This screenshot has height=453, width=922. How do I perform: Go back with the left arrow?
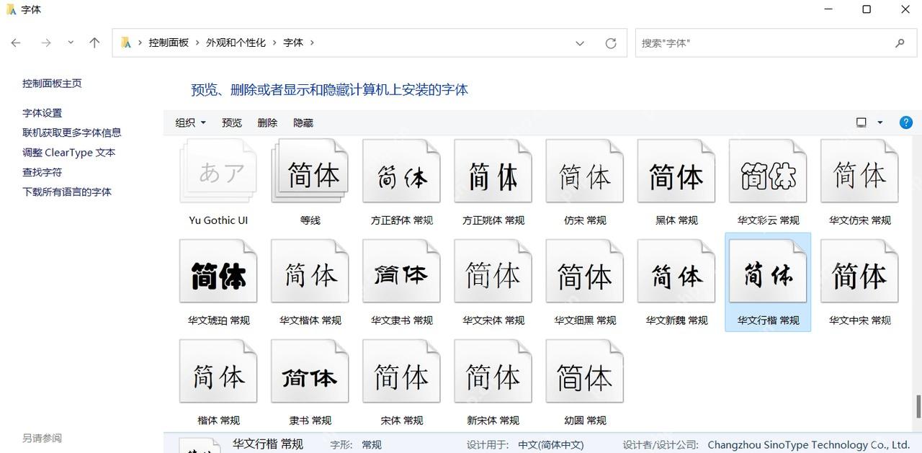[x=16, y=43]
